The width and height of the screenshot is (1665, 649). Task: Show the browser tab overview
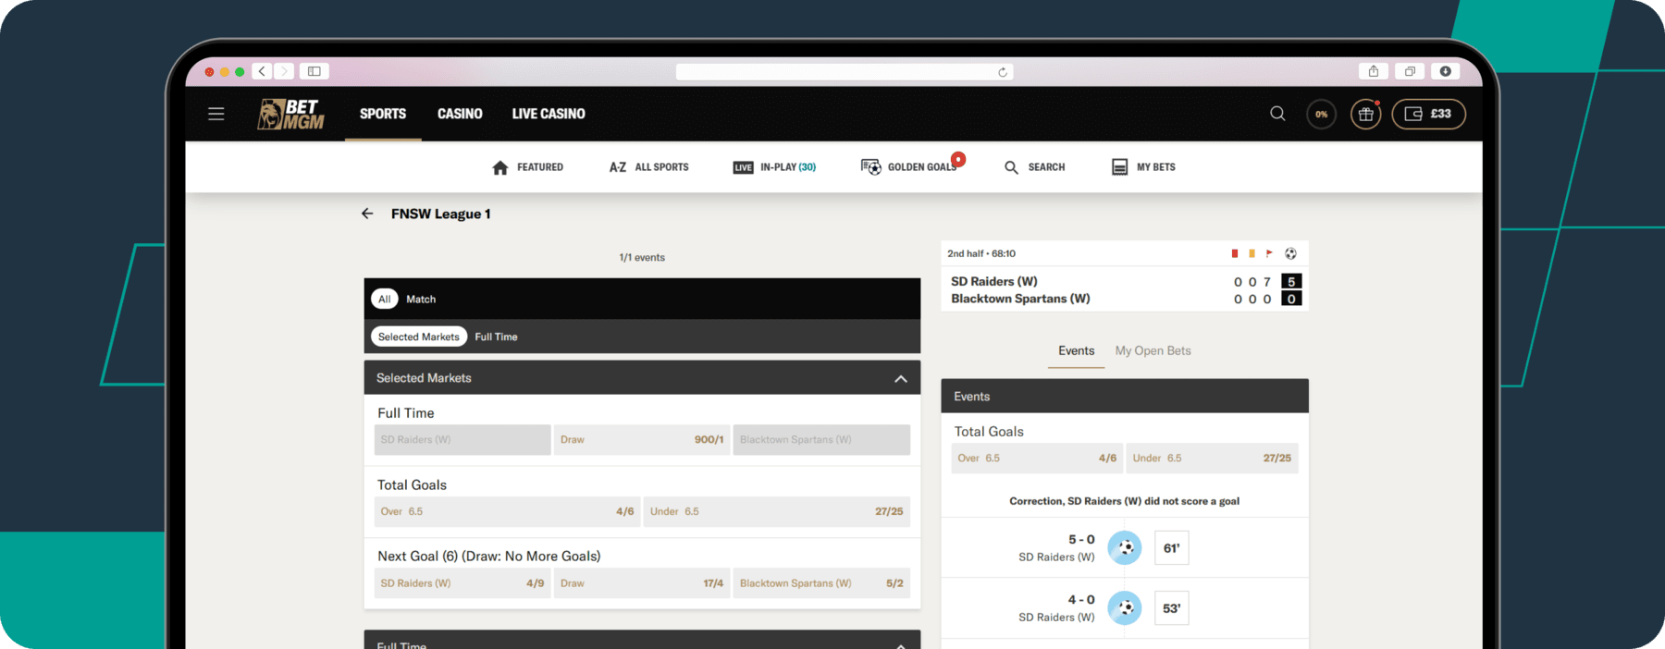(1410, 71)
